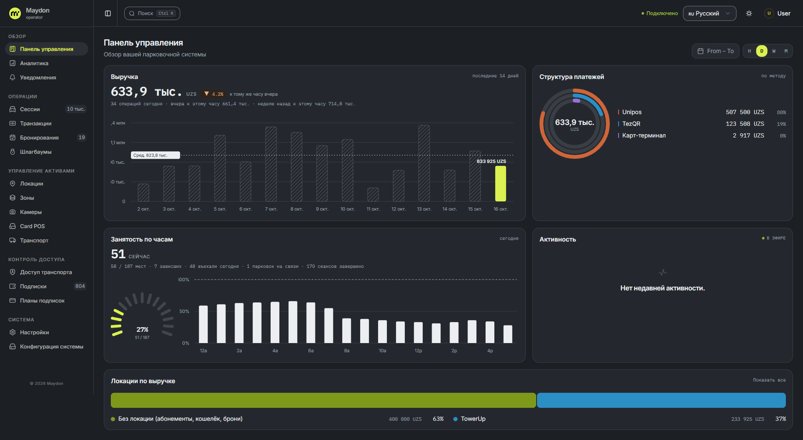Click the Бронирования calendar icon
Viewport: 803px width, 440px height.
click(x=13, y=137)
